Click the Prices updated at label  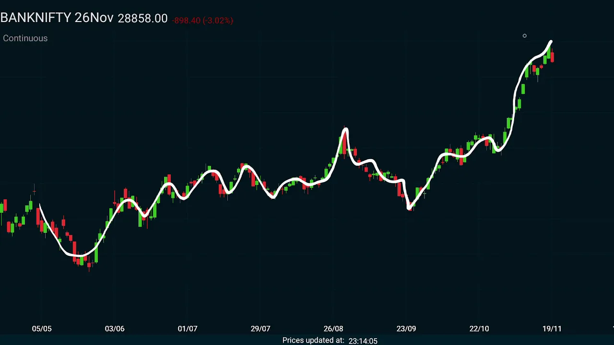[313, 340]
